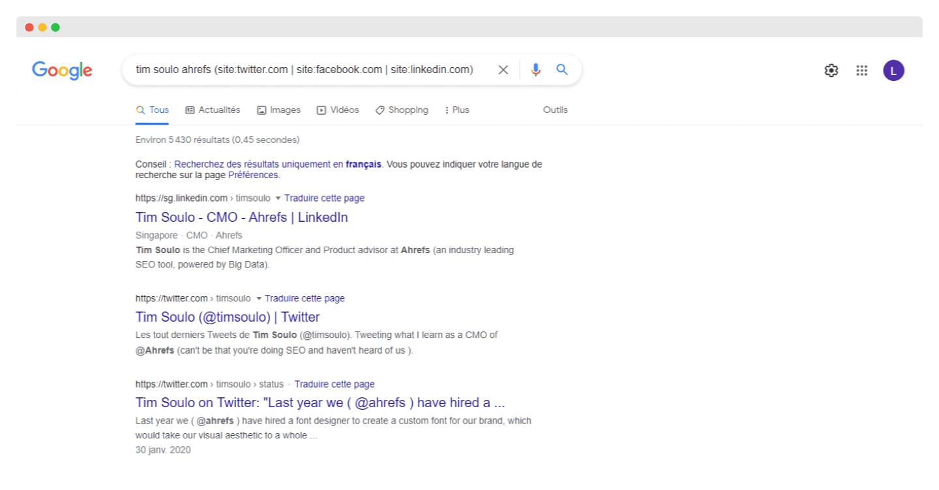
Task: Switch to the Shopping tab
Action: point(402,110)
